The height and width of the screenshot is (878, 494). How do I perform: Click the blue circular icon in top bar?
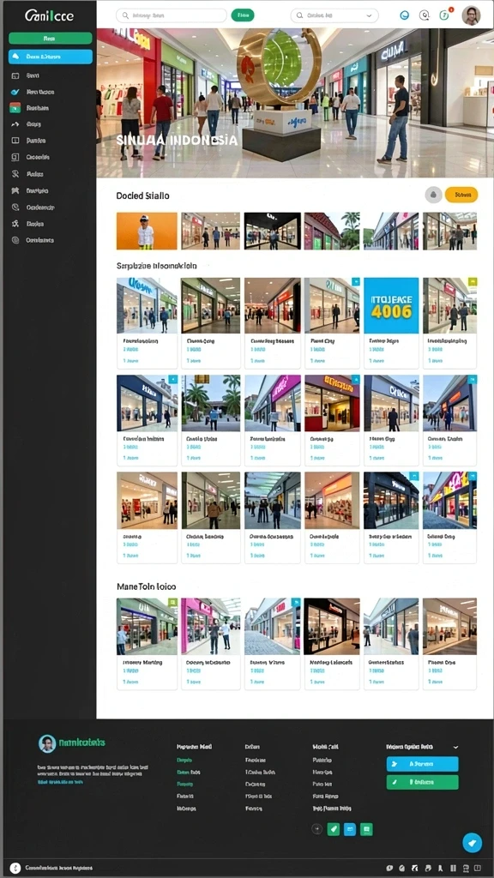[x=405, y=15]
